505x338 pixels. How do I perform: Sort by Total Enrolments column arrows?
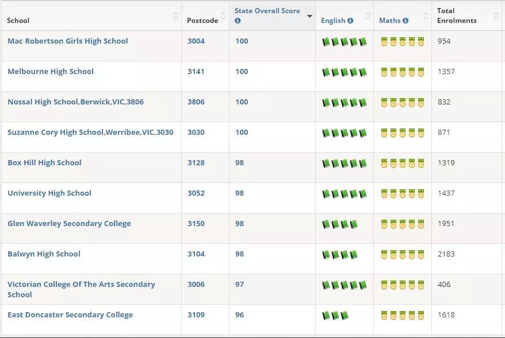tap(496, 15)
